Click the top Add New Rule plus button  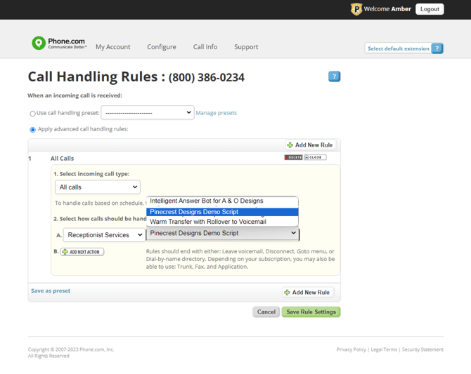[x=310, y=145]
